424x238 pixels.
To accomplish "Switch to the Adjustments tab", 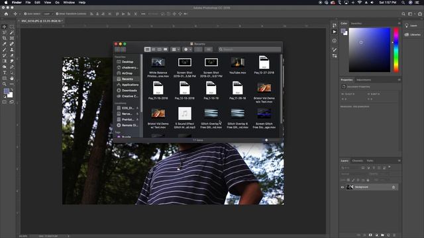I will coord(364,80).
